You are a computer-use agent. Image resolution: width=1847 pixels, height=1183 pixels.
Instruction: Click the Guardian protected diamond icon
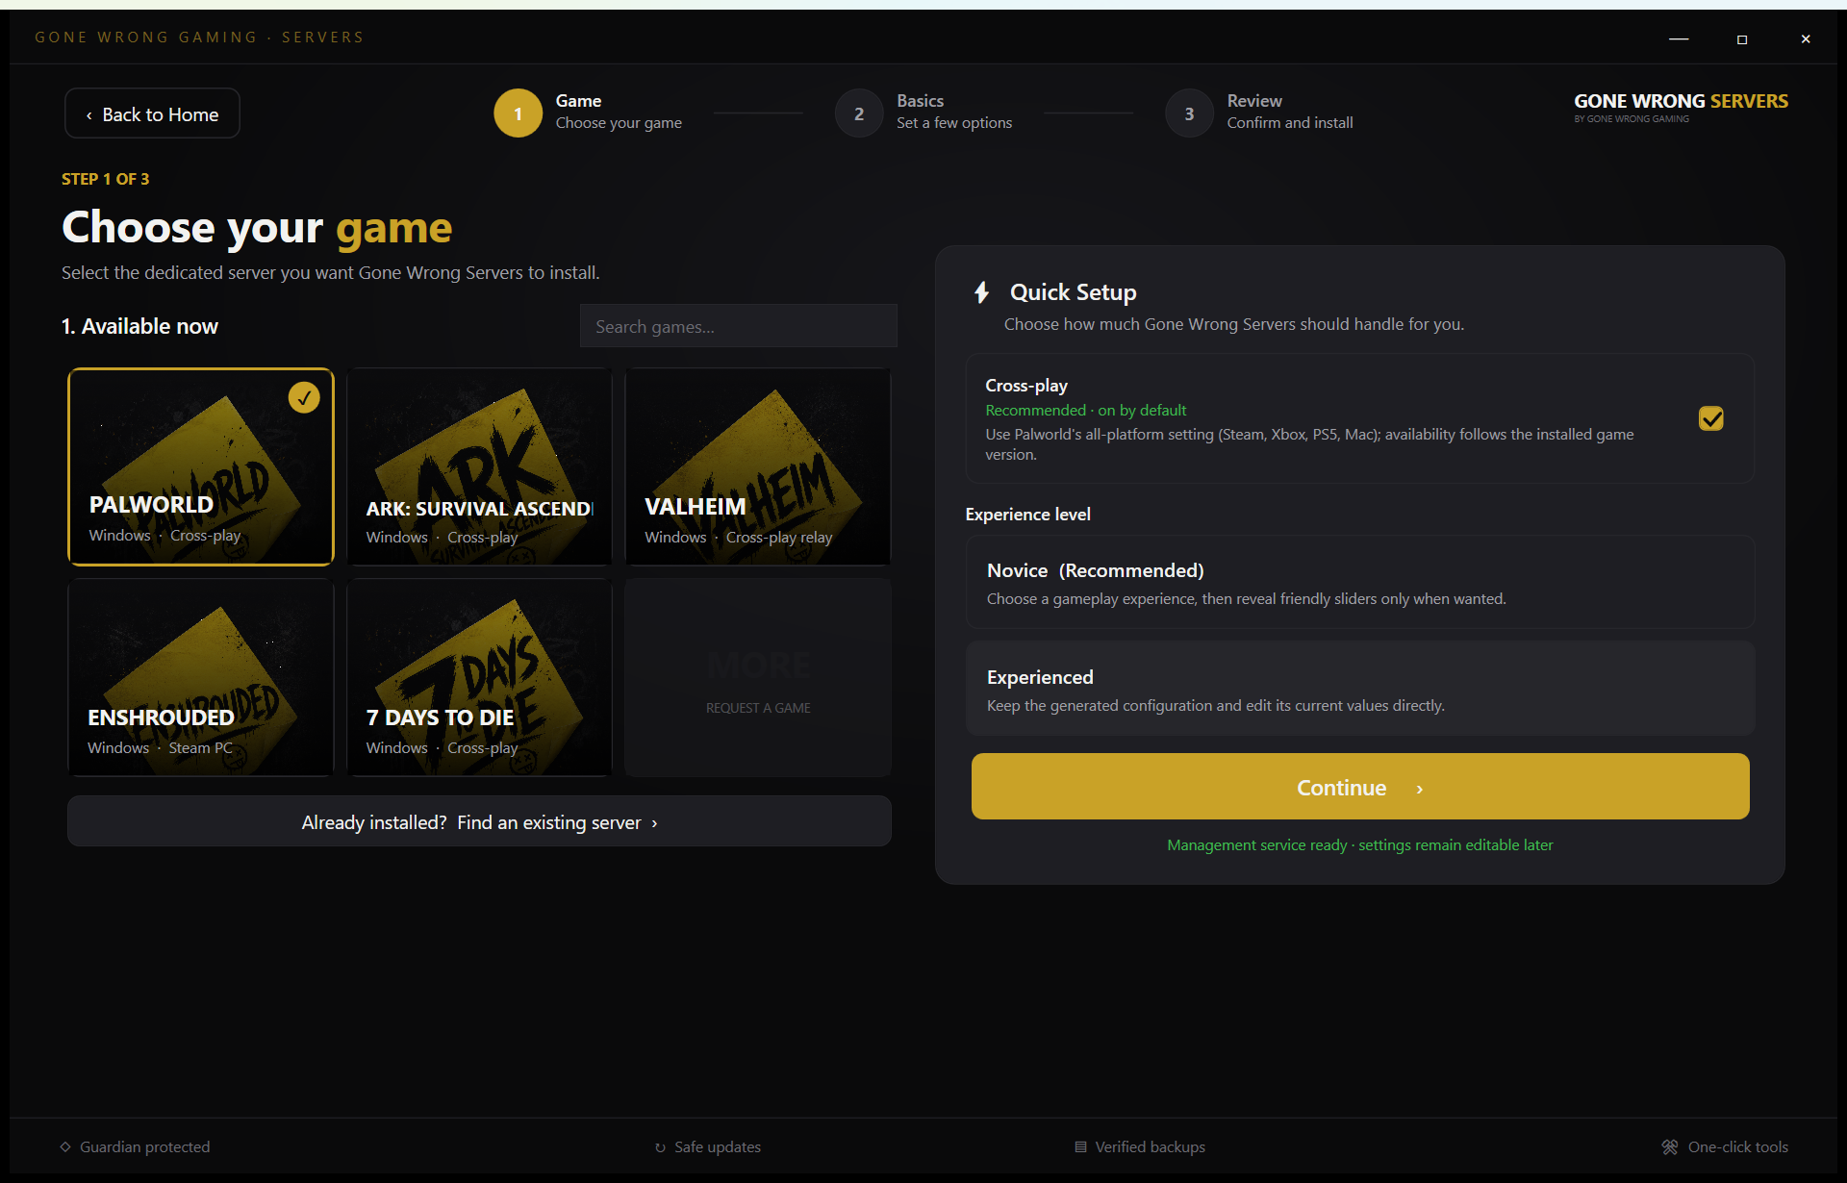click(x=65, y=1146)
